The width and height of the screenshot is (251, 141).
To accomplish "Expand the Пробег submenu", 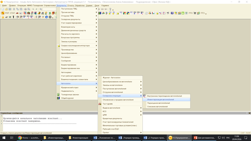I will [x=120, y=133].
